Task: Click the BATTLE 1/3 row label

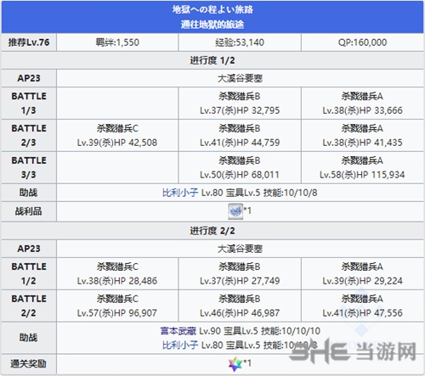Action: [x=29, y=103]
